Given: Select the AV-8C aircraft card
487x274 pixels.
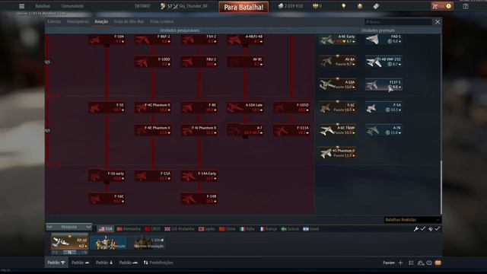Looking at the screenshot, I should pyautogui.click(x=245, y=62).
